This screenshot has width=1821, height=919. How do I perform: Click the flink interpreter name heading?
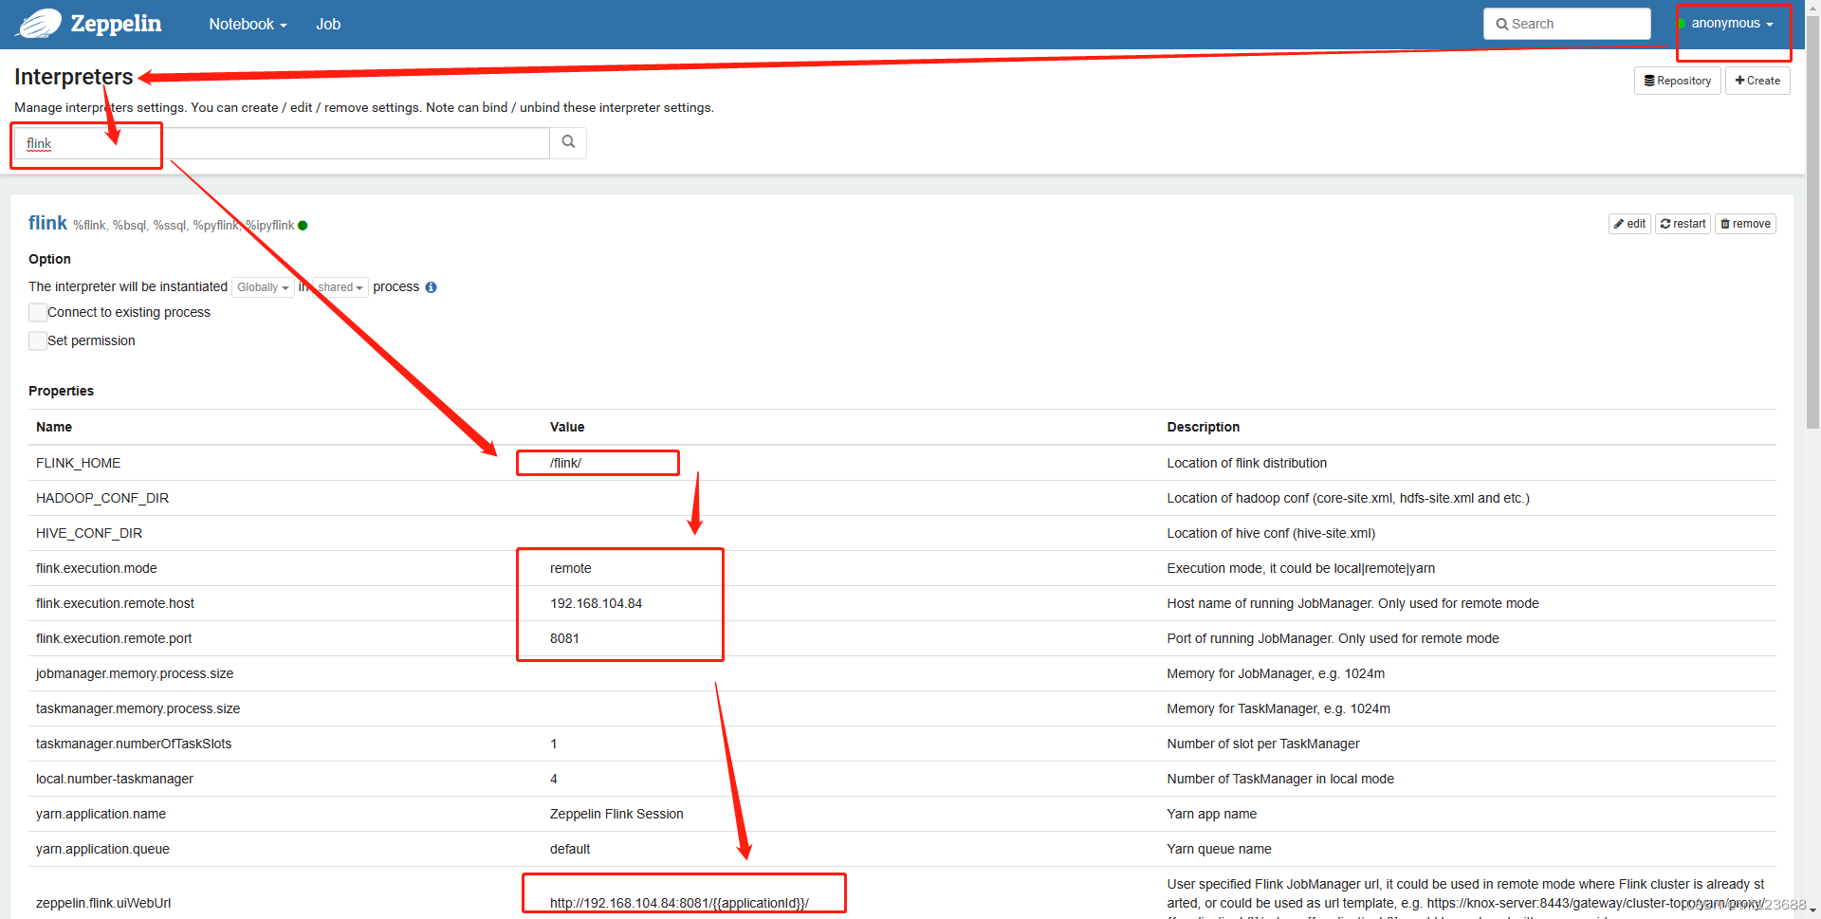(47, 223)
